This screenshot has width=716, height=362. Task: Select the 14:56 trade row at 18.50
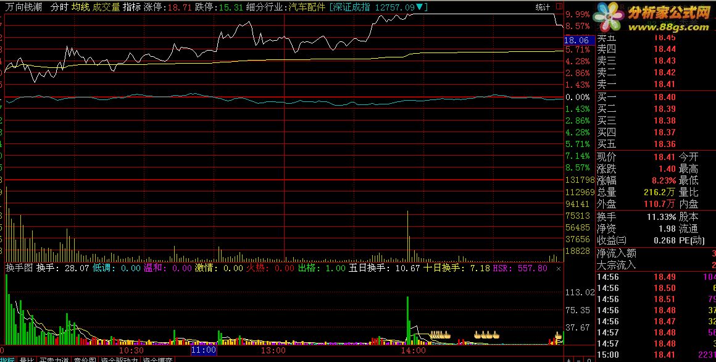tap(656, 288)
